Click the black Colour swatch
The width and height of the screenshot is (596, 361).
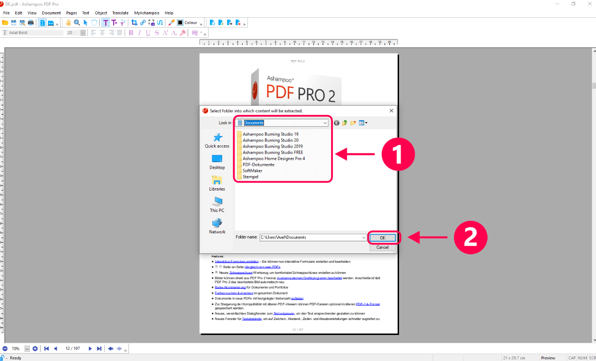click(x=180, y=22)
